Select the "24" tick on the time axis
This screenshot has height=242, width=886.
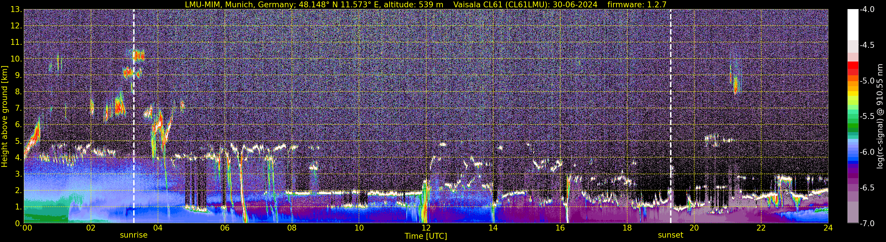pyautogui.click(x=828, y=228)
